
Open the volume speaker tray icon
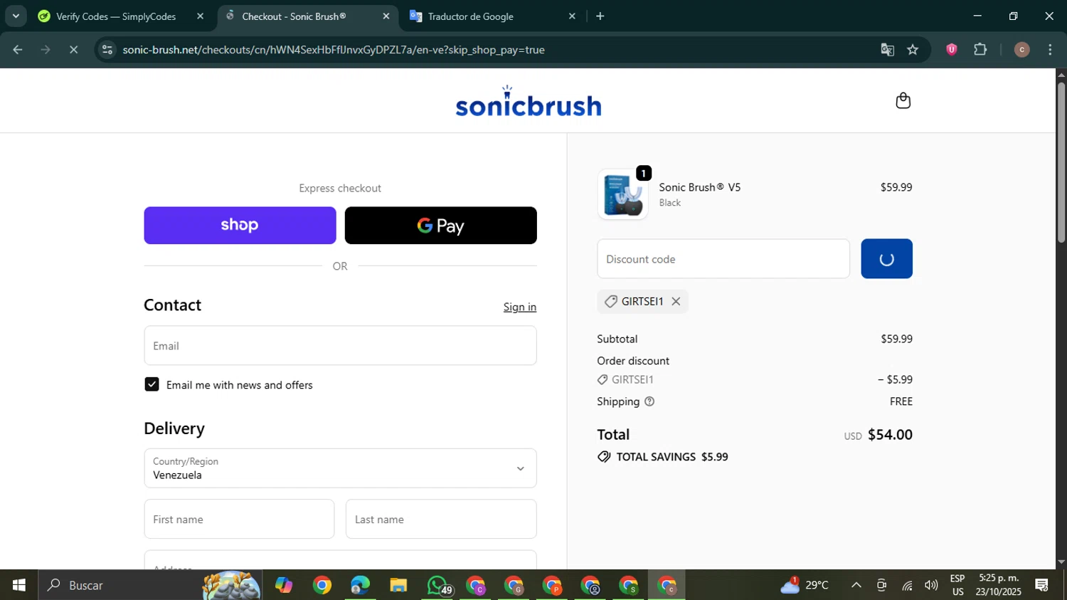coord(931,585)
